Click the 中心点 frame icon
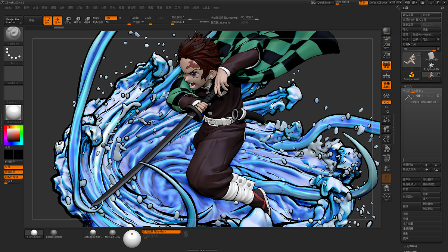 click(x=386, y=119)
